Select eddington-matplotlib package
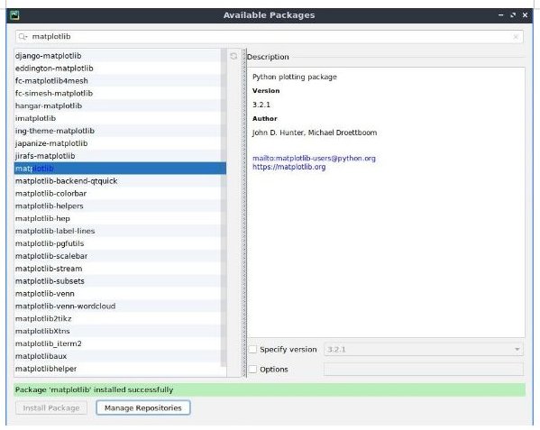Image resolution: width=540 pixels, height=430 pixels. pyautogui.click(x=120, y=69)
